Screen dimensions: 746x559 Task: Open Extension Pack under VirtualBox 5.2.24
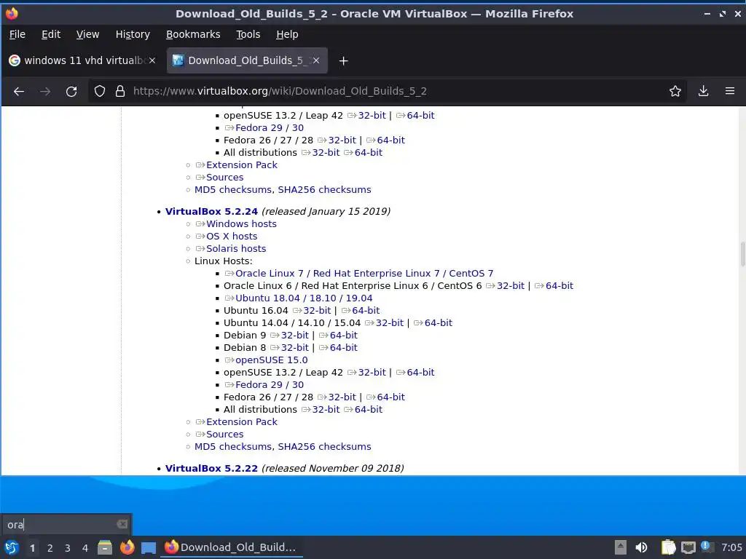click(x=242, y=421)
